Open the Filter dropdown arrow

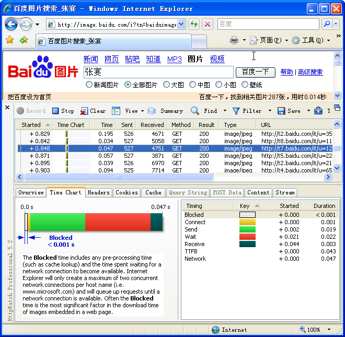point(270,110)
